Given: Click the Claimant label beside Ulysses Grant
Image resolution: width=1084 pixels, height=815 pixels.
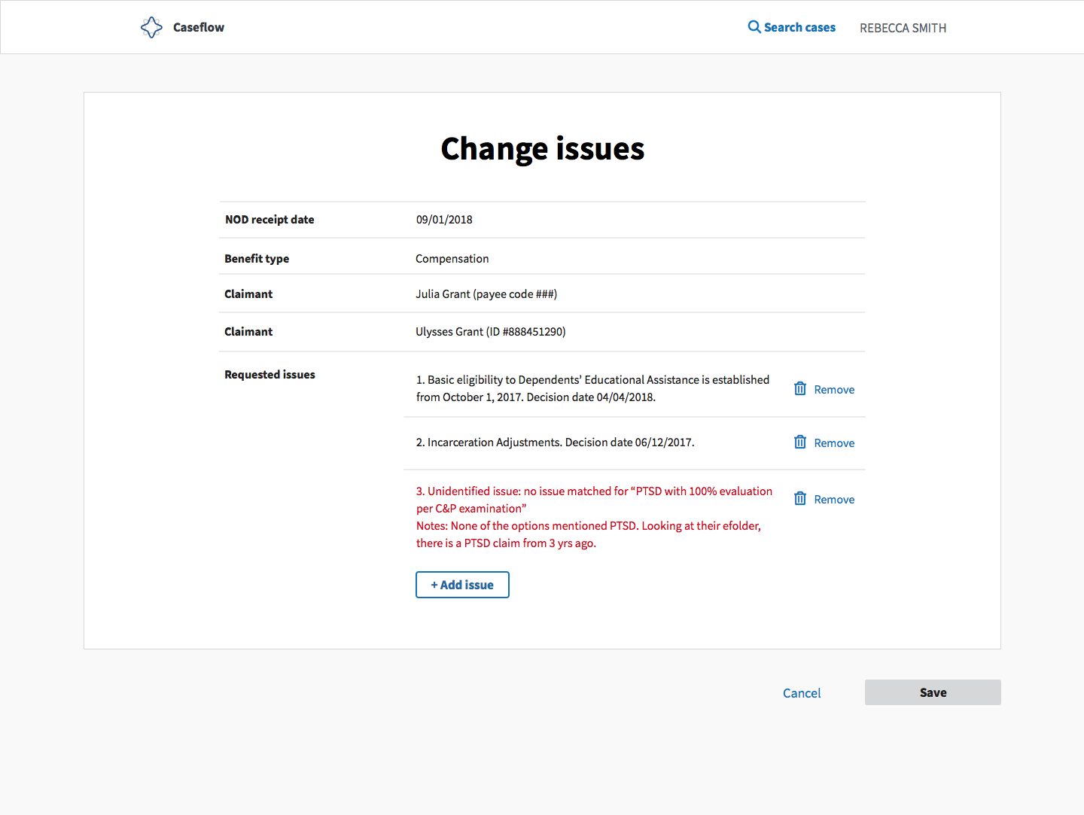Looking at the screenshot, I should point(248,332).
